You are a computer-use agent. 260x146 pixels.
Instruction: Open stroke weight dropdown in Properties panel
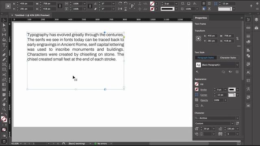point(225,90)
